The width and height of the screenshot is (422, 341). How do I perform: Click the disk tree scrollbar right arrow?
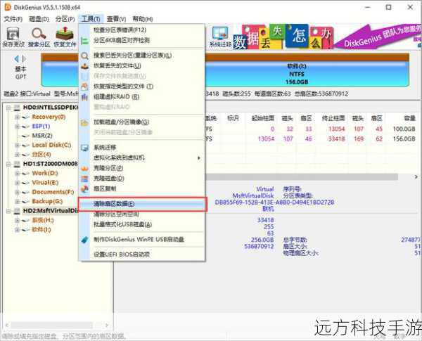[107, 325]
